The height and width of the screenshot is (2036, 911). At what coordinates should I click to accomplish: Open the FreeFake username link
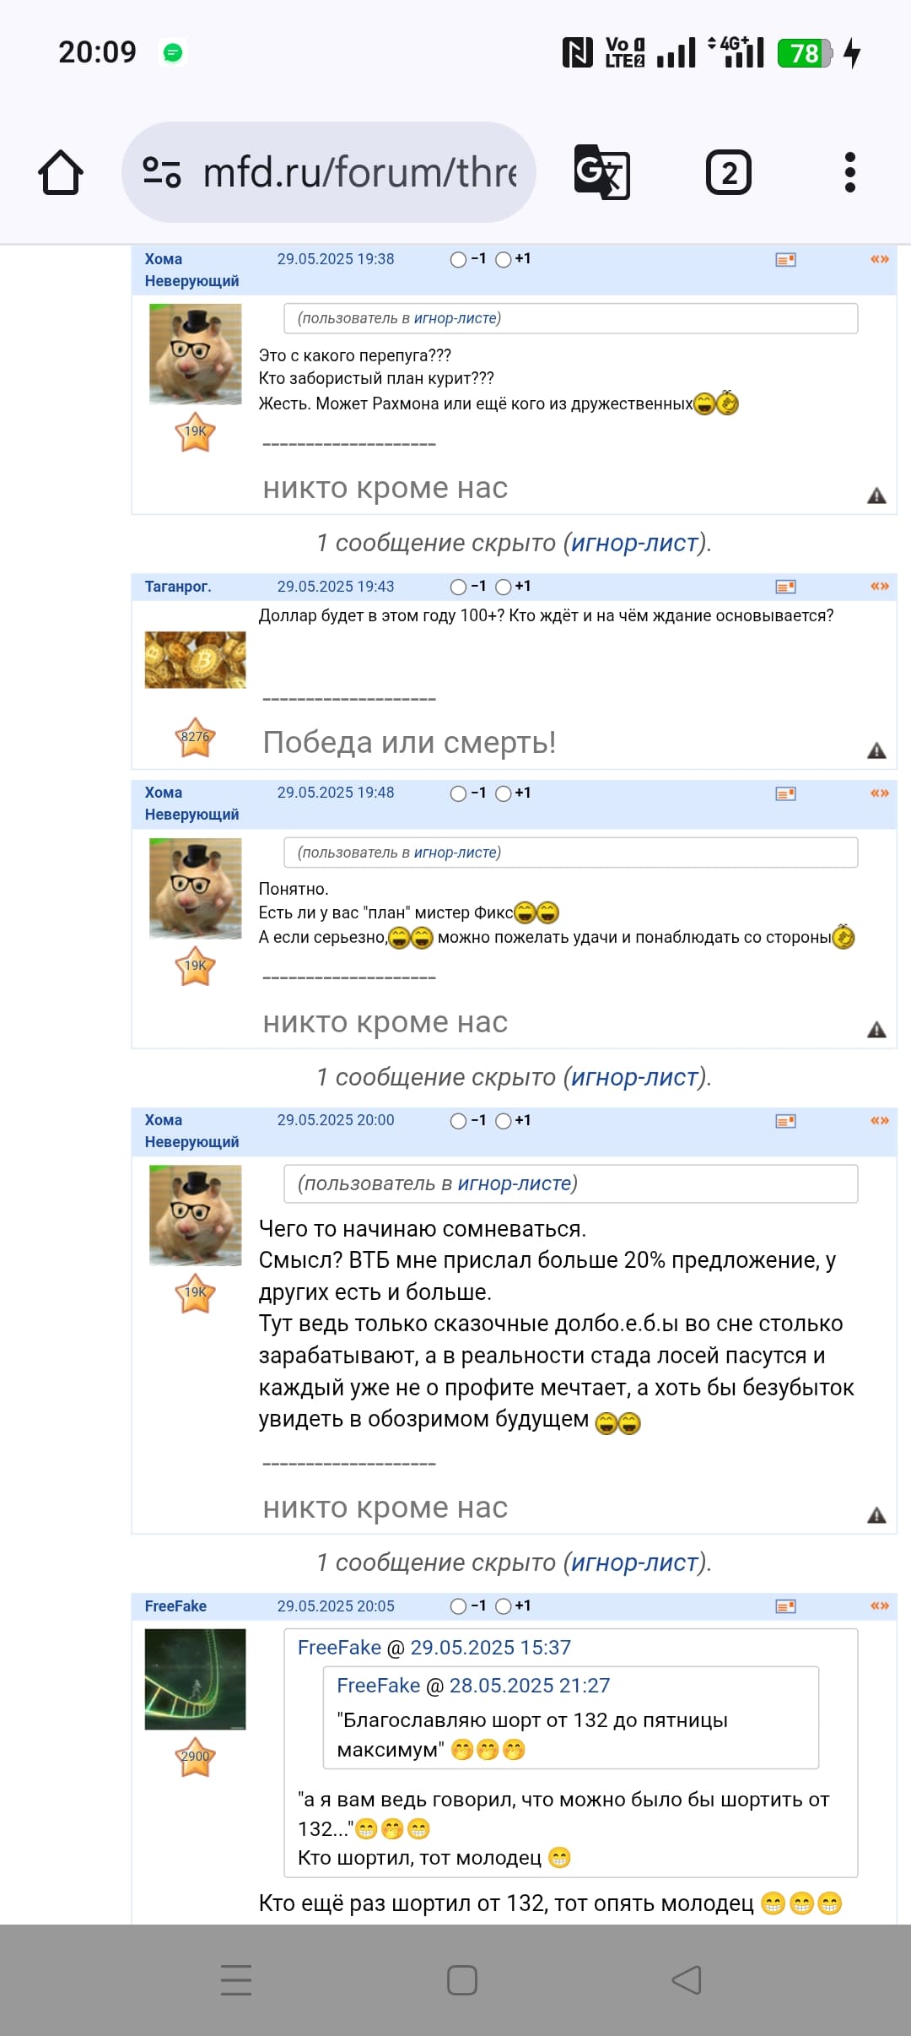175,1606
